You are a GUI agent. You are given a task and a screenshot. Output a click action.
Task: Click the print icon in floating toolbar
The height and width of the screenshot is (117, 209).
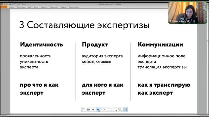(x=88, y=110)
